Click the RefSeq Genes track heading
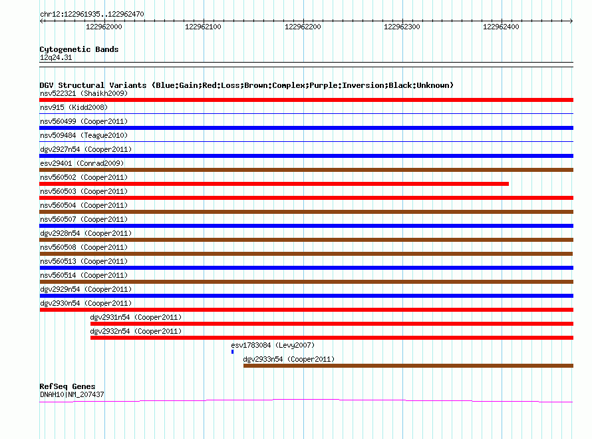The height and width of the screenshot is (439, 592). 68,386
